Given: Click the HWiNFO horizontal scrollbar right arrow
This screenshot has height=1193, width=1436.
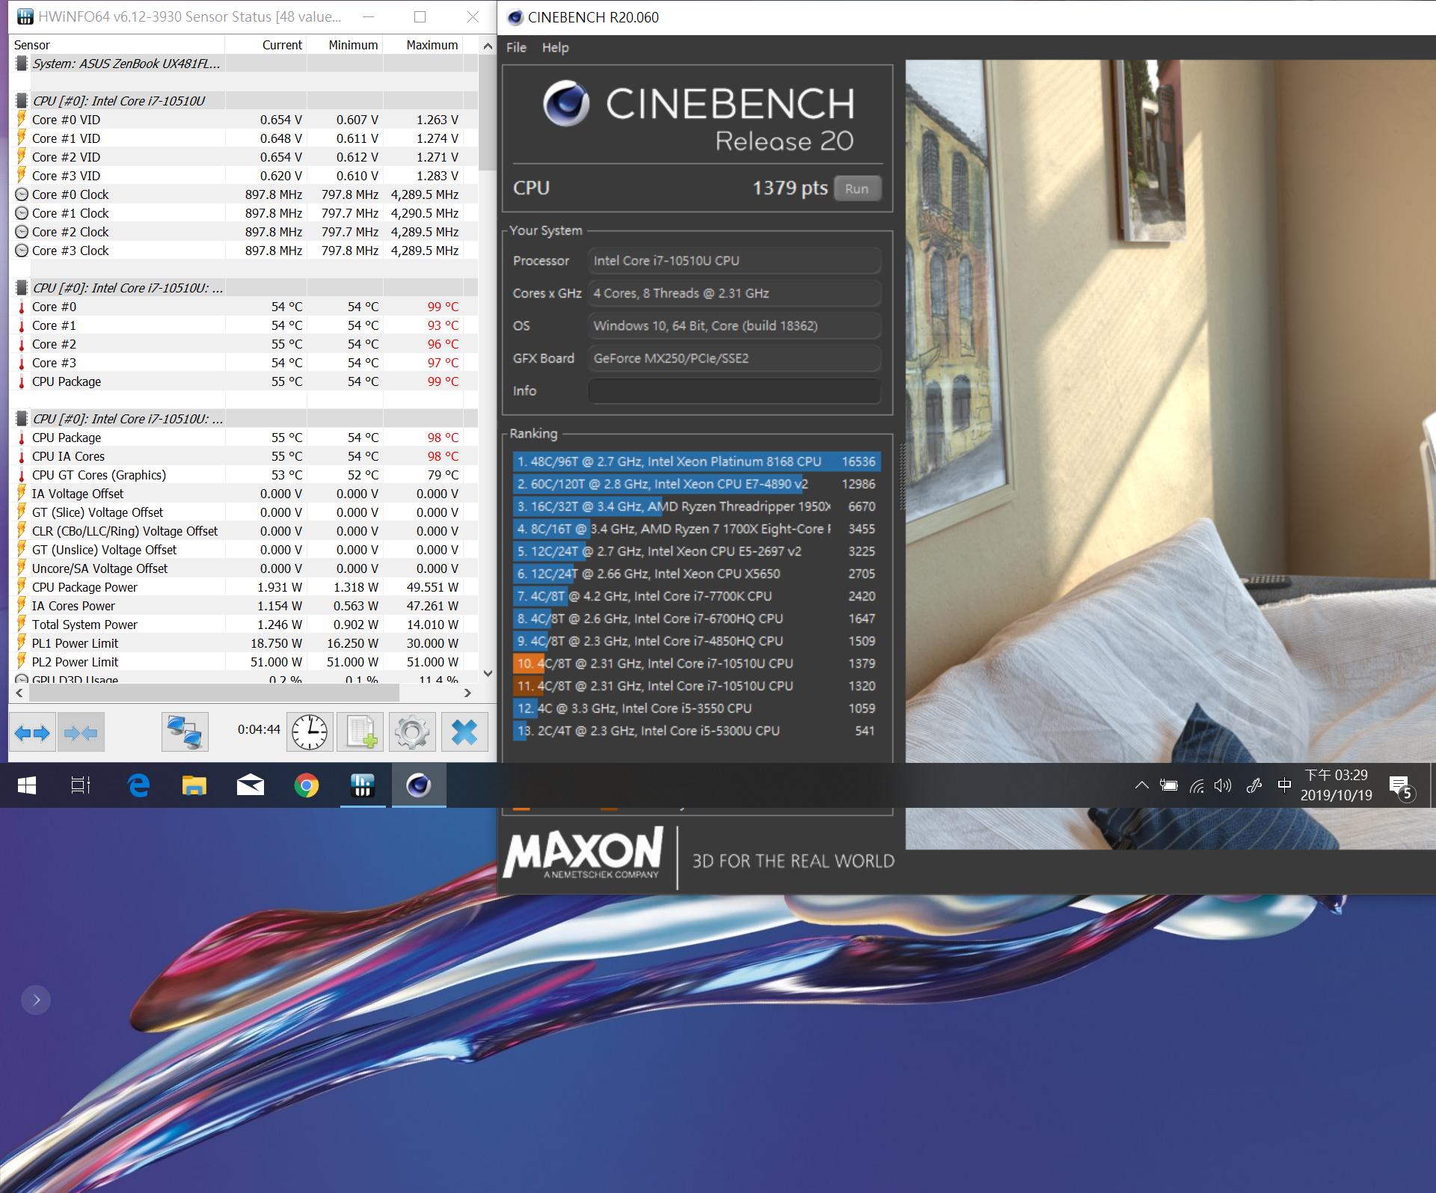Looking at the screenshot, I should pos(467,693).
